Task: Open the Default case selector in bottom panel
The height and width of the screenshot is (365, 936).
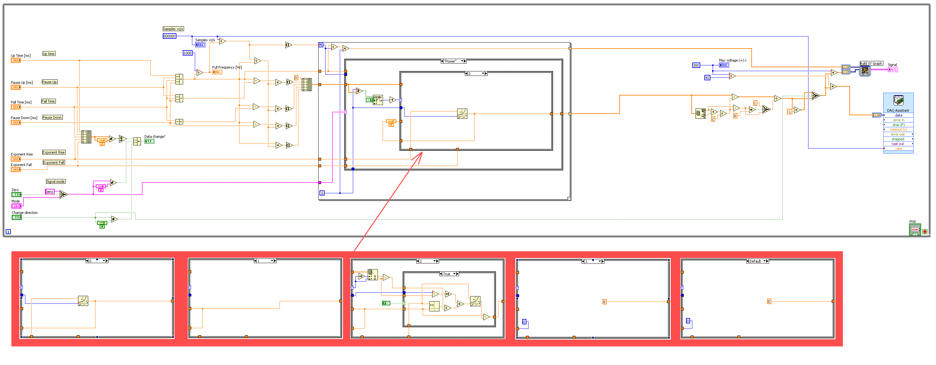Action: (757, 261)
